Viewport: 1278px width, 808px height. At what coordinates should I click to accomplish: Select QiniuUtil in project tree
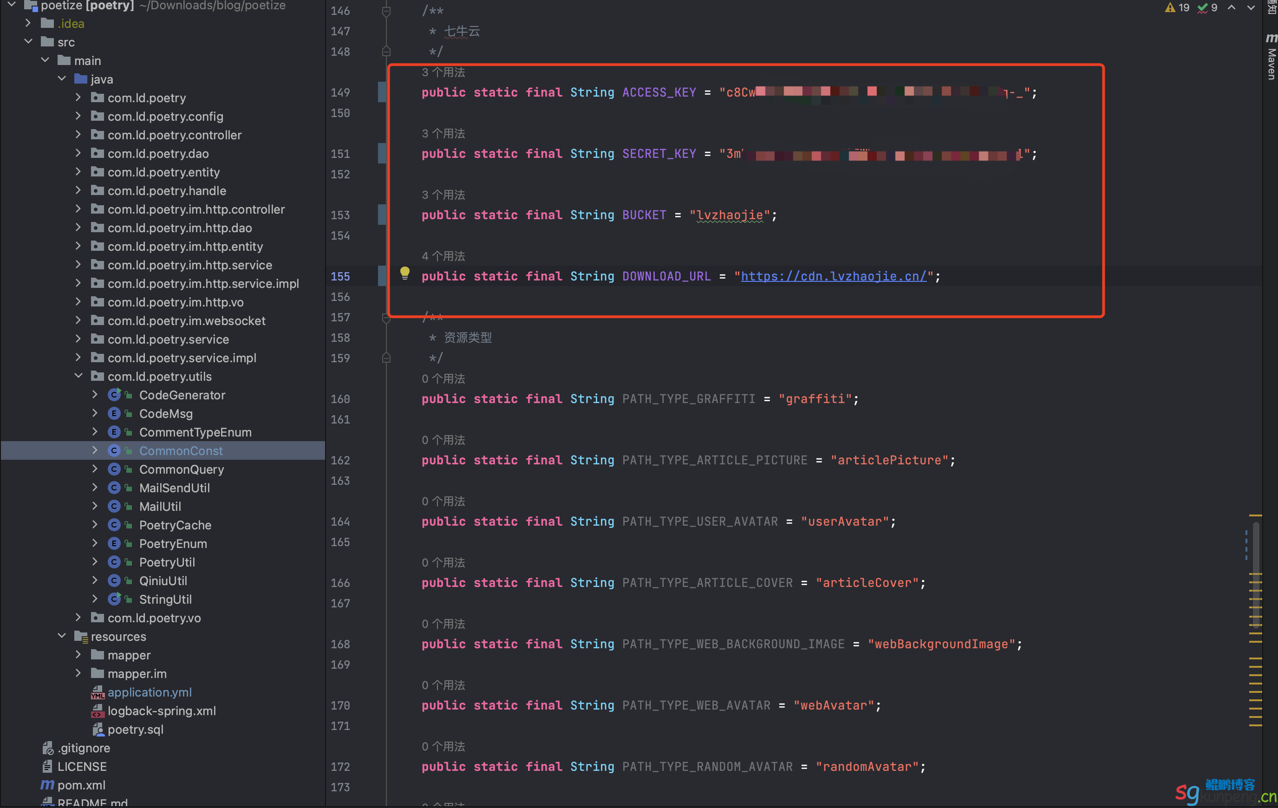(x=163, y=580)
